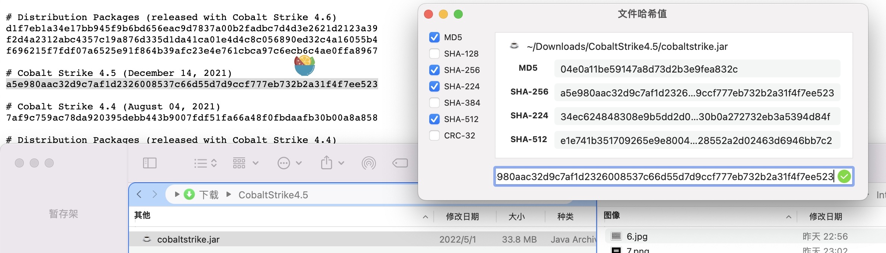Image resolution: width=886 pixels, height=253 pixels.
Task: Sort by 修改日期 in CobaltStrike4.5 window
Action: (x=462, y=217)
